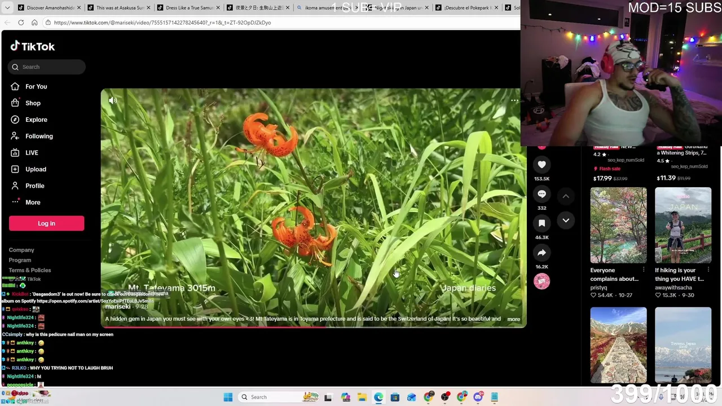This screenshot has width=722, height=406.
Task: Click the awaywithsacha creator name
Action: pos(673,288)
